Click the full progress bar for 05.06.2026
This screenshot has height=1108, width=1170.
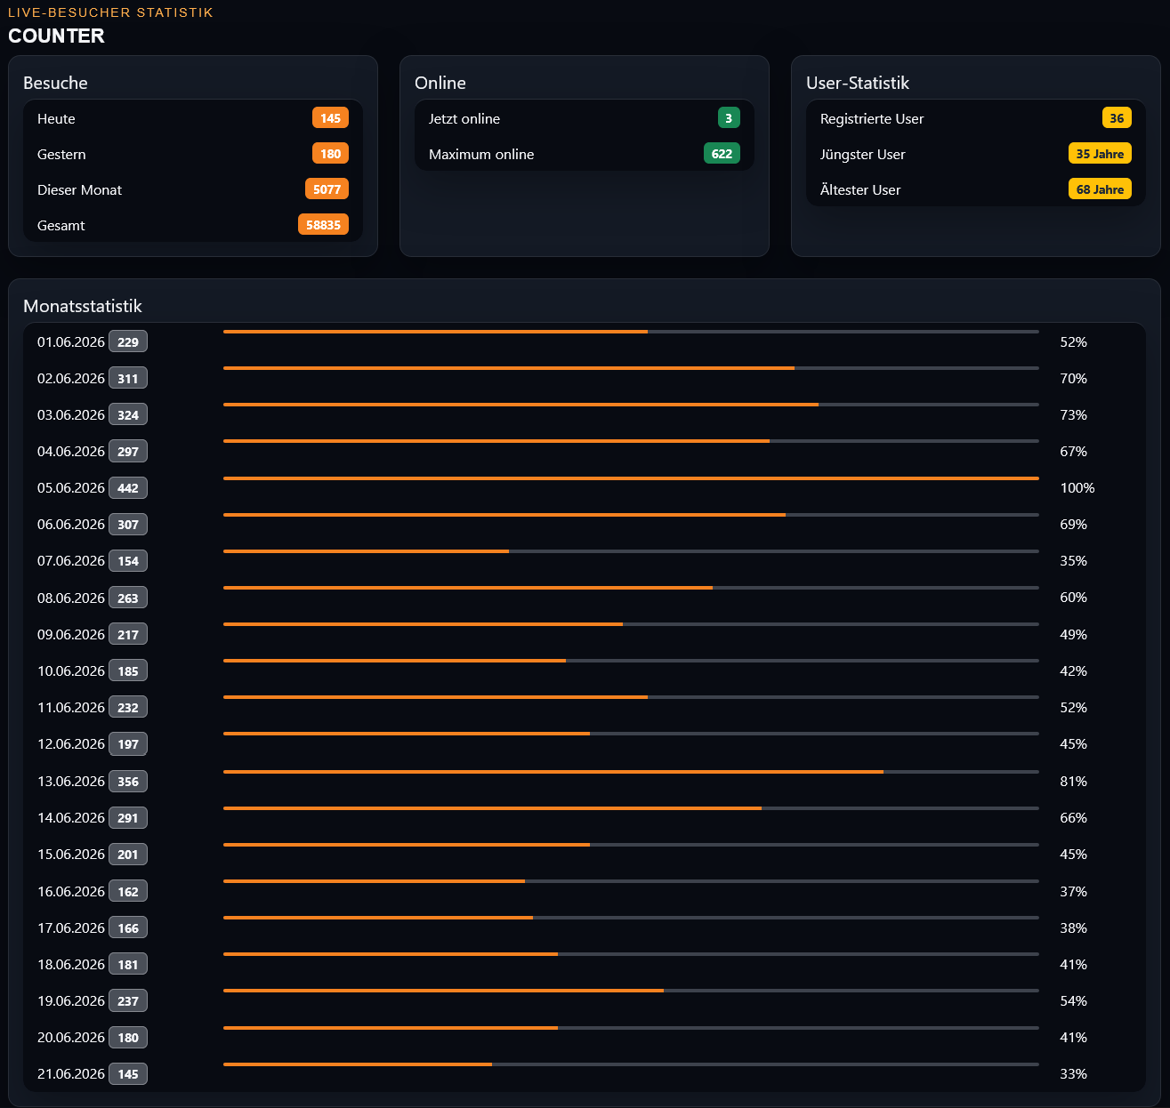(631, 478)
